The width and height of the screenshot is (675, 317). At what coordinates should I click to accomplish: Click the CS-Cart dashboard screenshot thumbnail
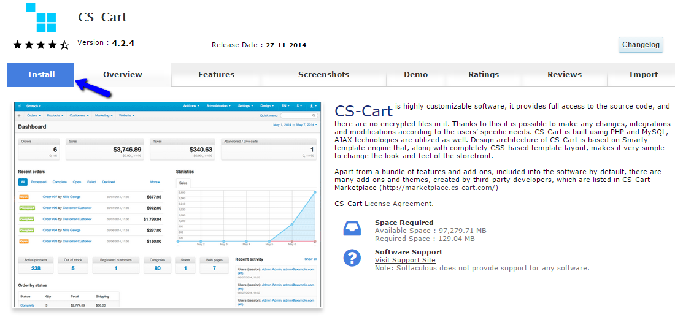[x=168, y=205]
